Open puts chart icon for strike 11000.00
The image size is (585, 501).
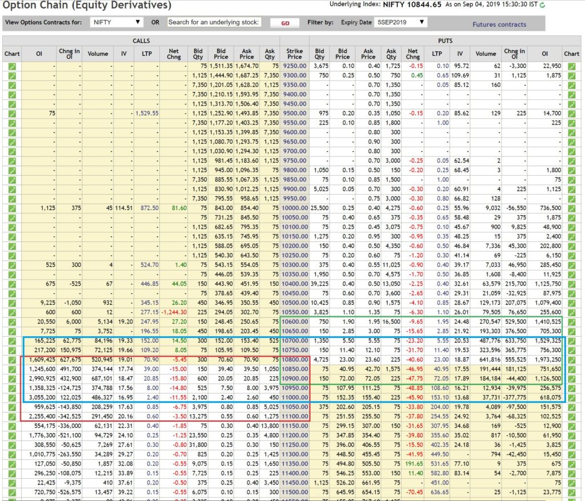pyautogui.click(x=571, y=398)
